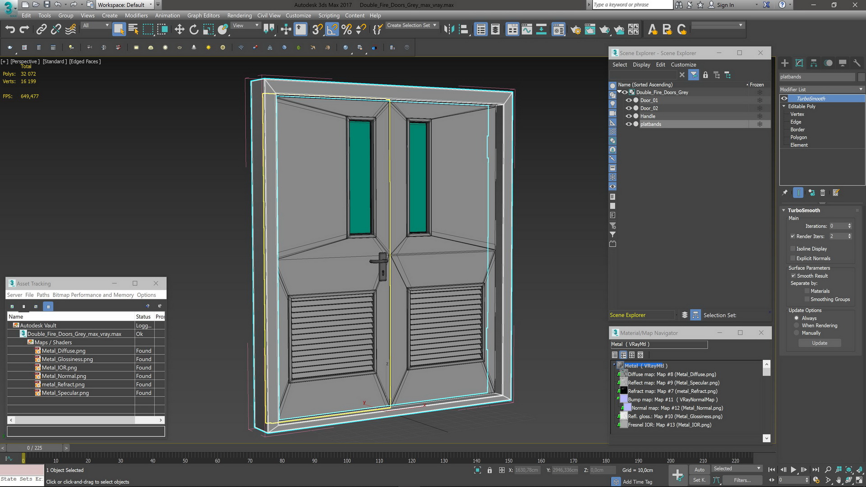Click the Set Key button

click(x=700, y=480)
